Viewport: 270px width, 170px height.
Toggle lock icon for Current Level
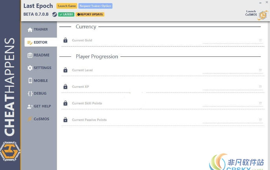65,70
